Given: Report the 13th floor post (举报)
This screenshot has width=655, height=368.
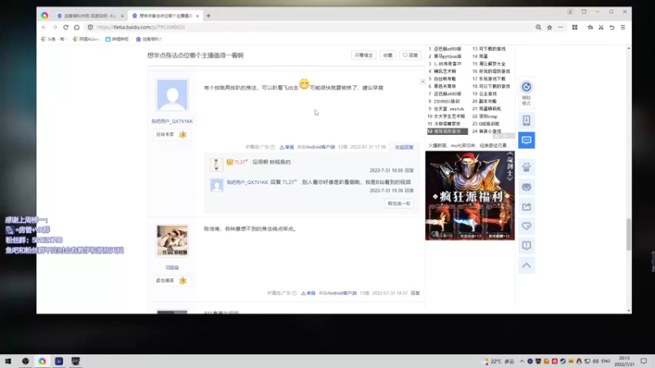Looking at the screenshot, I should (x=309, y=293).
